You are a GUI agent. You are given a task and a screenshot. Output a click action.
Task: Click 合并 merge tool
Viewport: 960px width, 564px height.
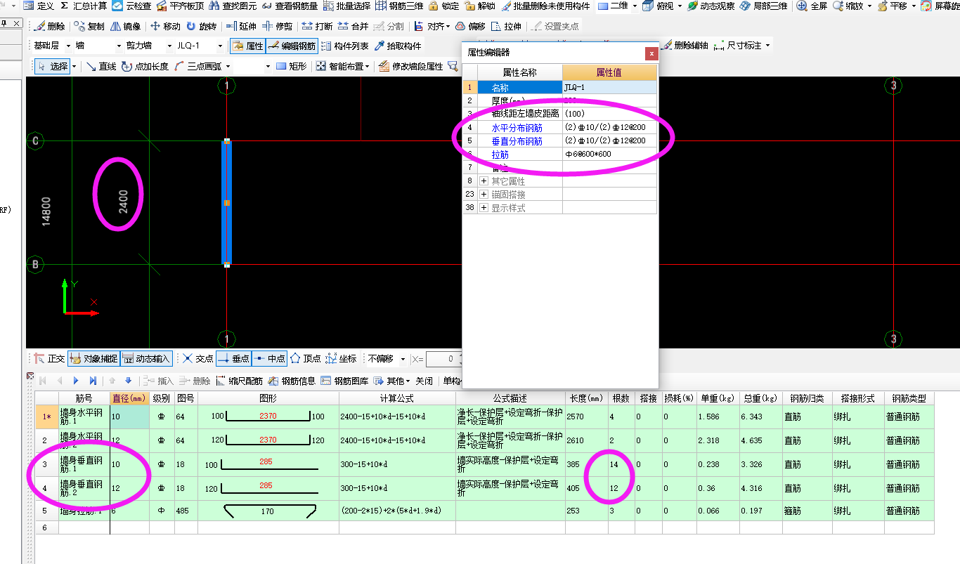coord(353,27)
